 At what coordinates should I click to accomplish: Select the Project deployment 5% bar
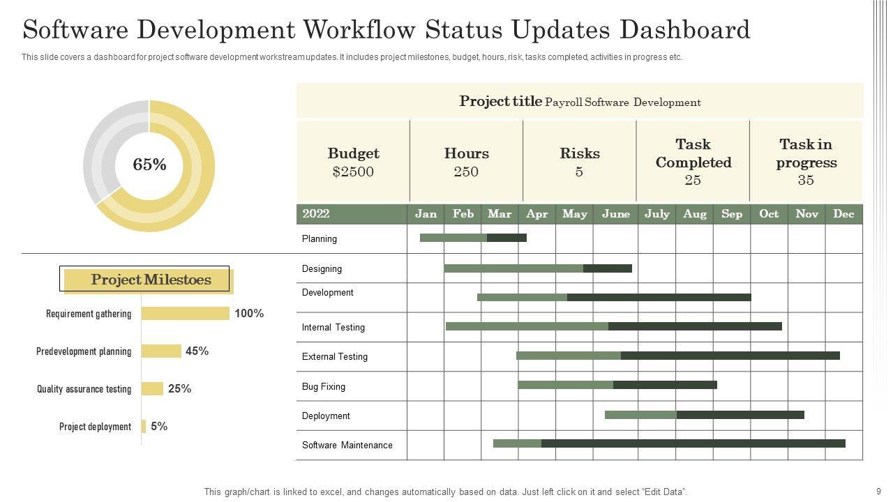click(144, 427)
